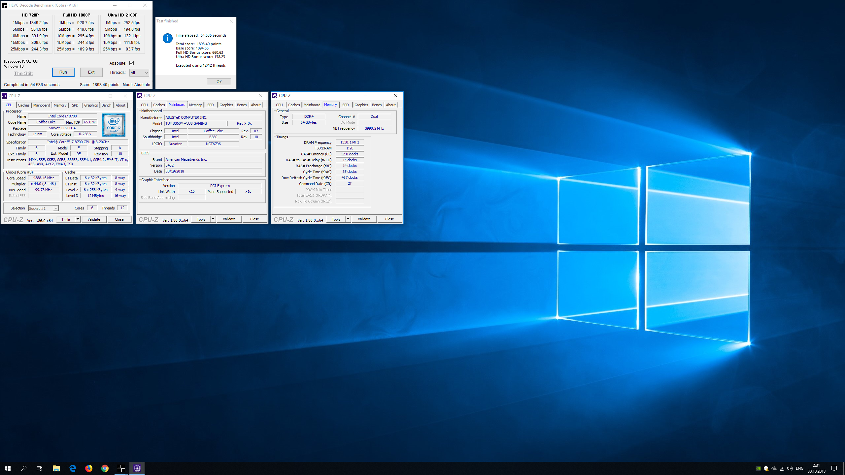Click Validate in the CPU tab window
The image size is (845, 475).
[94, 219]
